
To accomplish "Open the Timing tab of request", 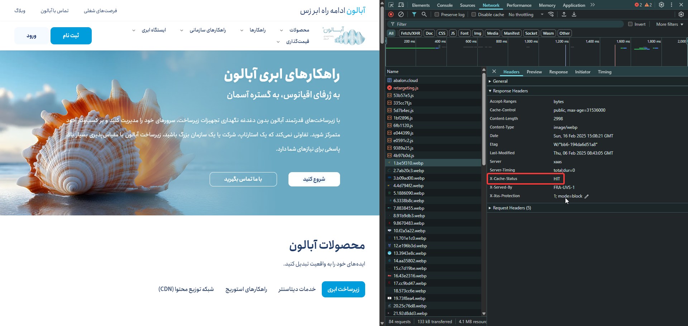I will [605, 72].
